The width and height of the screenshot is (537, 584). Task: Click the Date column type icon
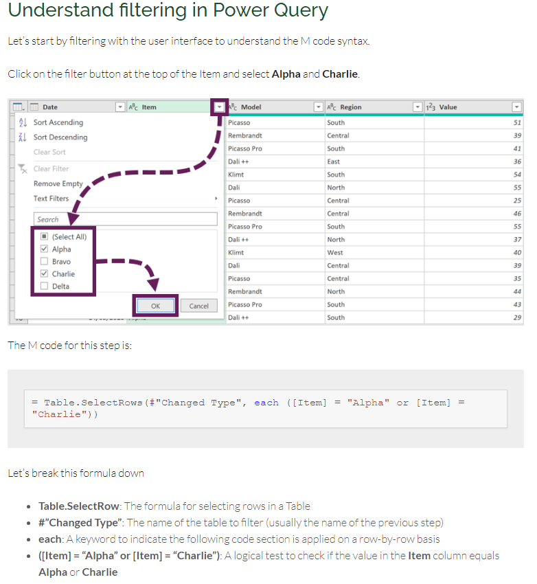tap(34, 107)
